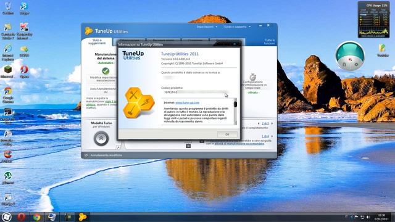
Task: Select the Opera desktop icon
Action: pyautogui.click(x=24, y=72)
